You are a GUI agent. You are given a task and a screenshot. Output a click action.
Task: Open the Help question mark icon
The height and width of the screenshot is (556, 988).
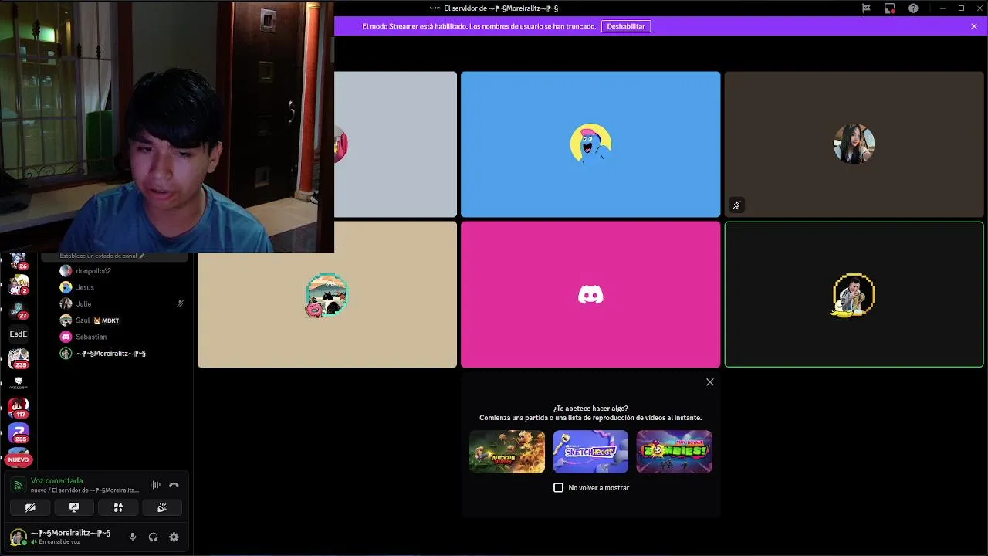click(914, 8)
